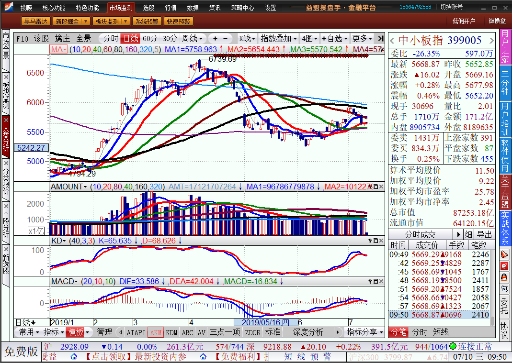The image size is (512, 363).
Task: Select the KDM indicator template
Action: coord(171,332)
